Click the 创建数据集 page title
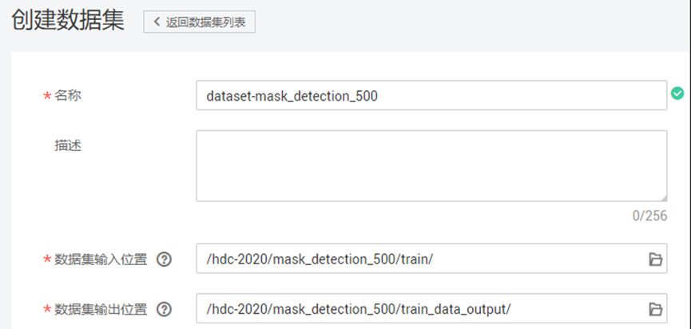This screenshot has height=329, width=691. [69, 22]
